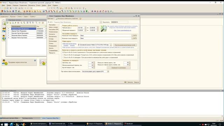Open the Windows Start menu
Image resolution: width=224 pixels, height=126 pixels.
(x=1, y=124)
